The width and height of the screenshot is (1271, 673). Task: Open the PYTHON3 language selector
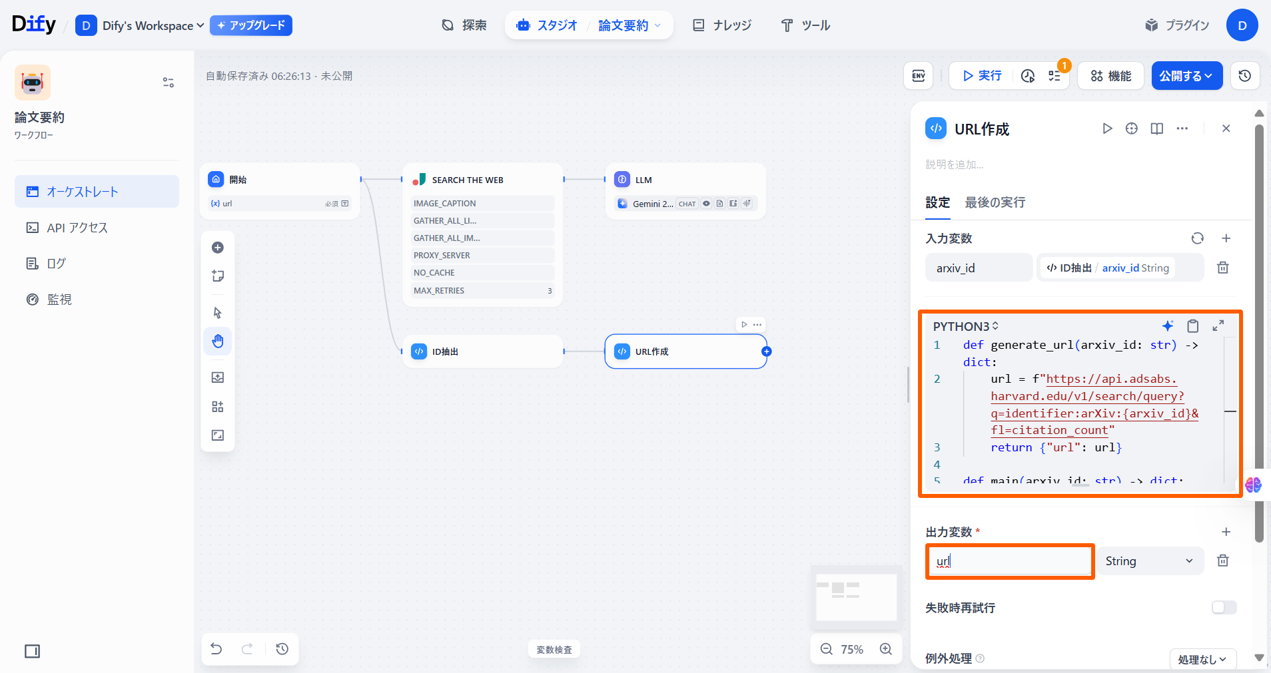(x=965, y=326)
